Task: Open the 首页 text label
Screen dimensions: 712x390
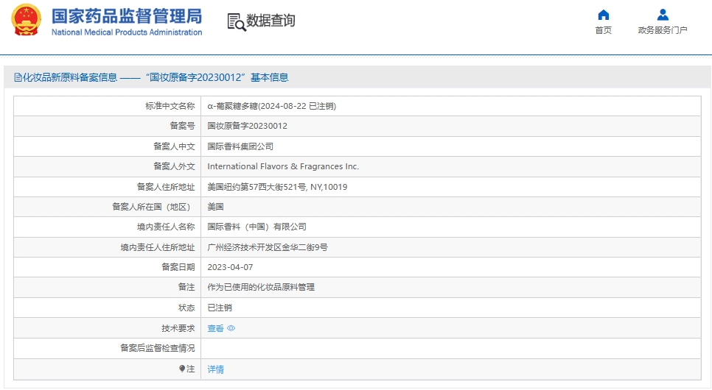Action: (603, 30)
